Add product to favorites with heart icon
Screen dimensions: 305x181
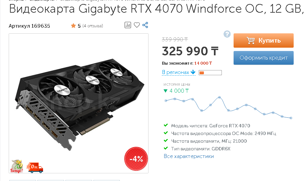137,25
